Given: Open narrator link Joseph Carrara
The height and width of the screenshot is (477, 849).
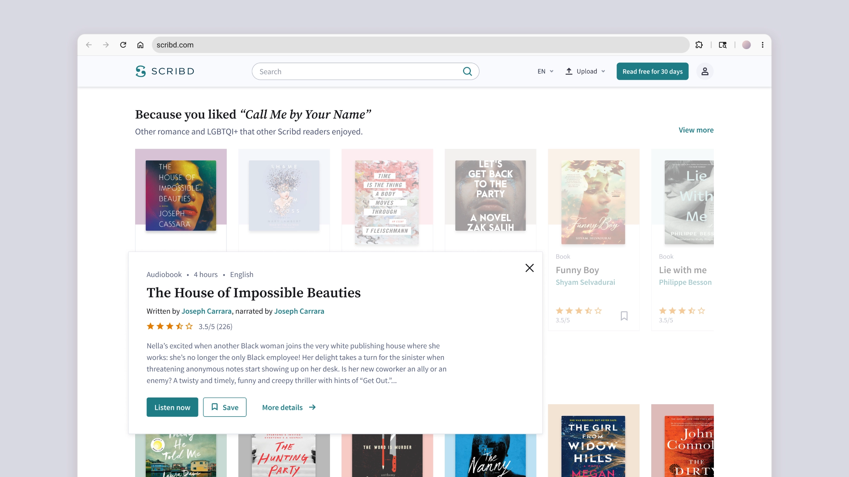Looking at the screenshot, I should pos(299,311).
